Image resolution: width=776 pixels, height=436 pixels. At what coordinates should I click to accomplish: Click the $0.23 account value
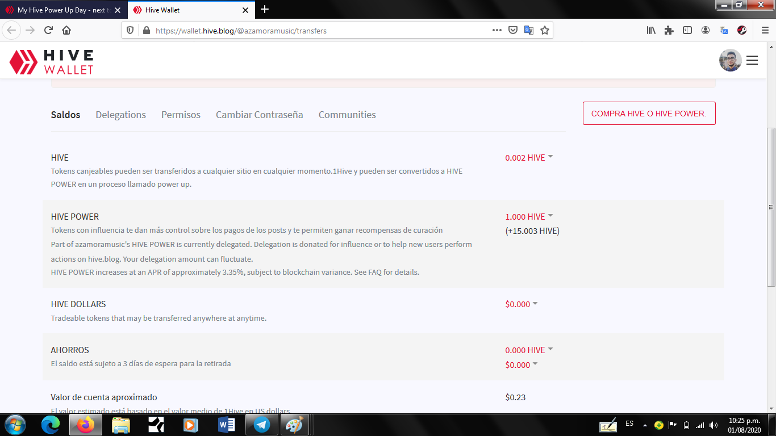tap(515, 397)
